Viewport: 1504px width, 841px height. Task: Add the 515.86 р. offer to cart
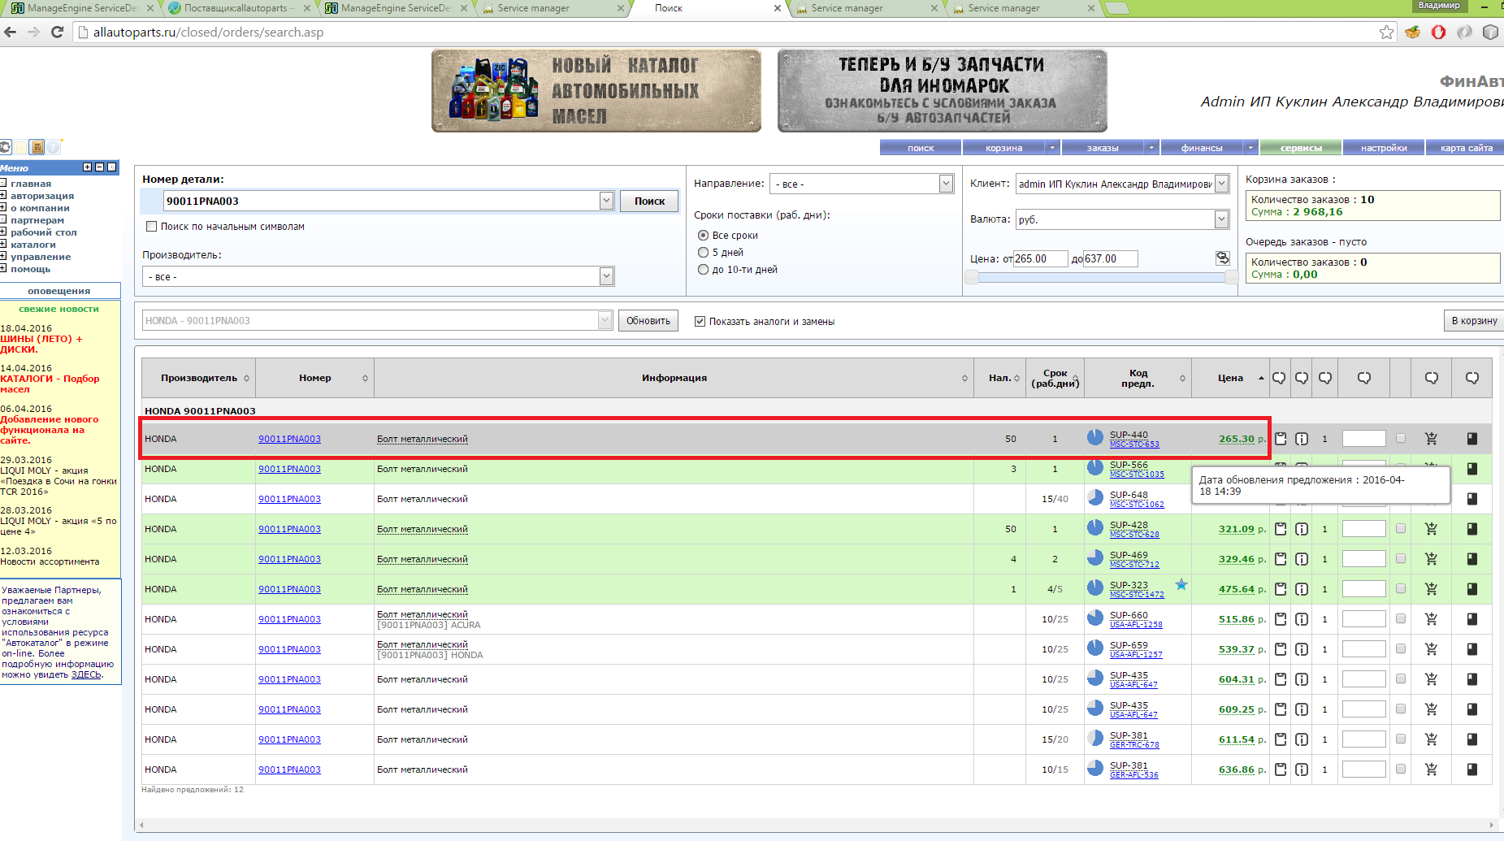tap(1431, 619)
